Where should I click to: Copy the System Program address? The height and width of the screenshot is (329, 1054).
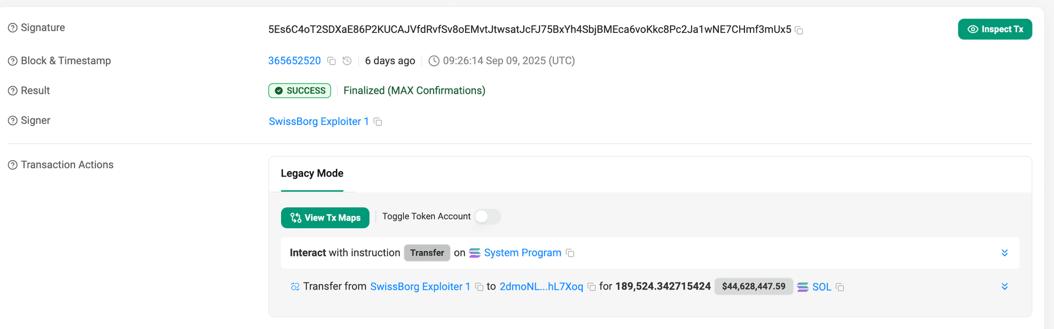tap(570, 253)
